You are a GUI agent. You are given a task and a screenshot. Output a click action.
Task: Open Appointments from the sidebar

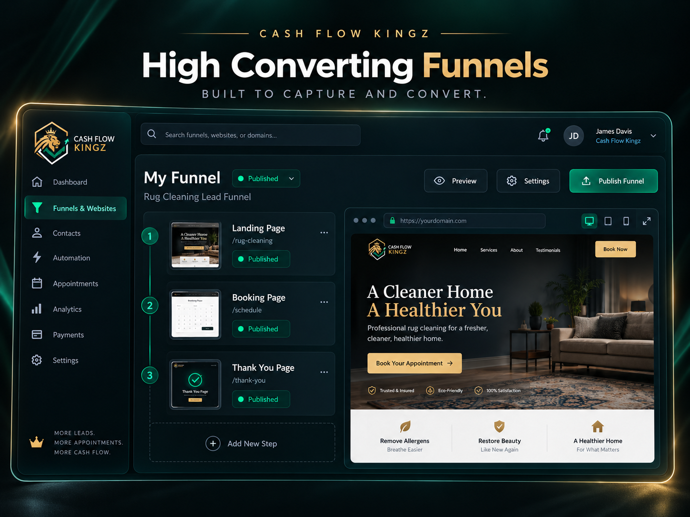[x=75, y=283]
